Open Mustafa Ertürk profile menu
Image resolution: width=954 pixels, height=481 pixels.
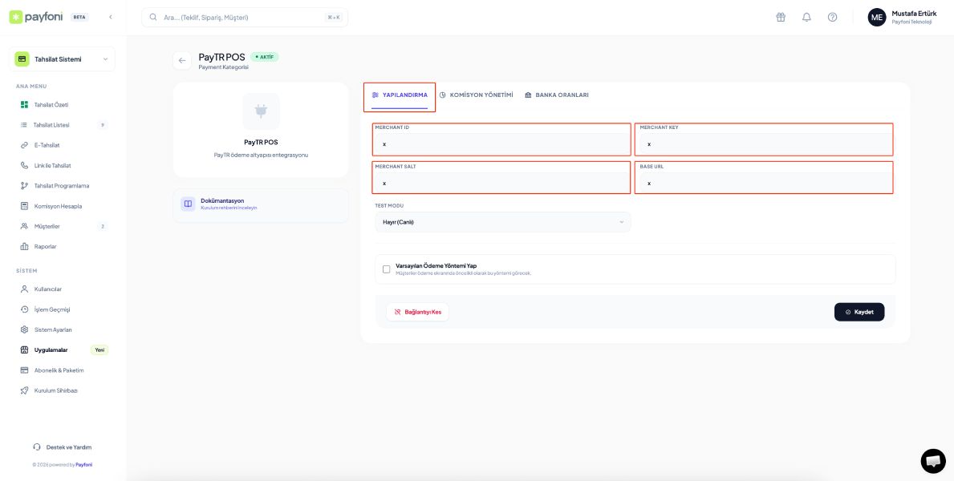click(x=902, y=17)
